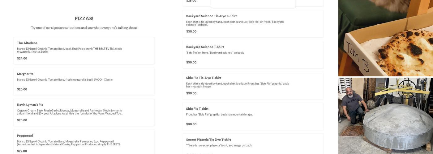Select the Margherita pizza card
This screenshot has width=433, height=154.
(84, 82)
